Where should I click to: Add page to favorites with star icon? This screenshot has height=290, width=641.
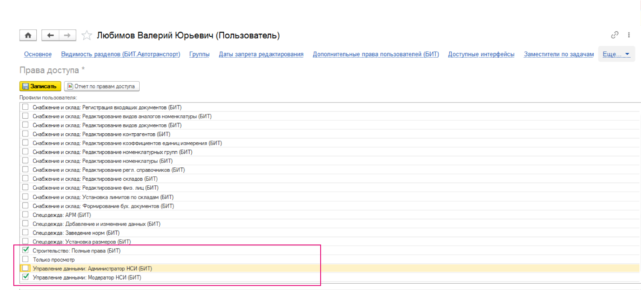click(87, 35)
